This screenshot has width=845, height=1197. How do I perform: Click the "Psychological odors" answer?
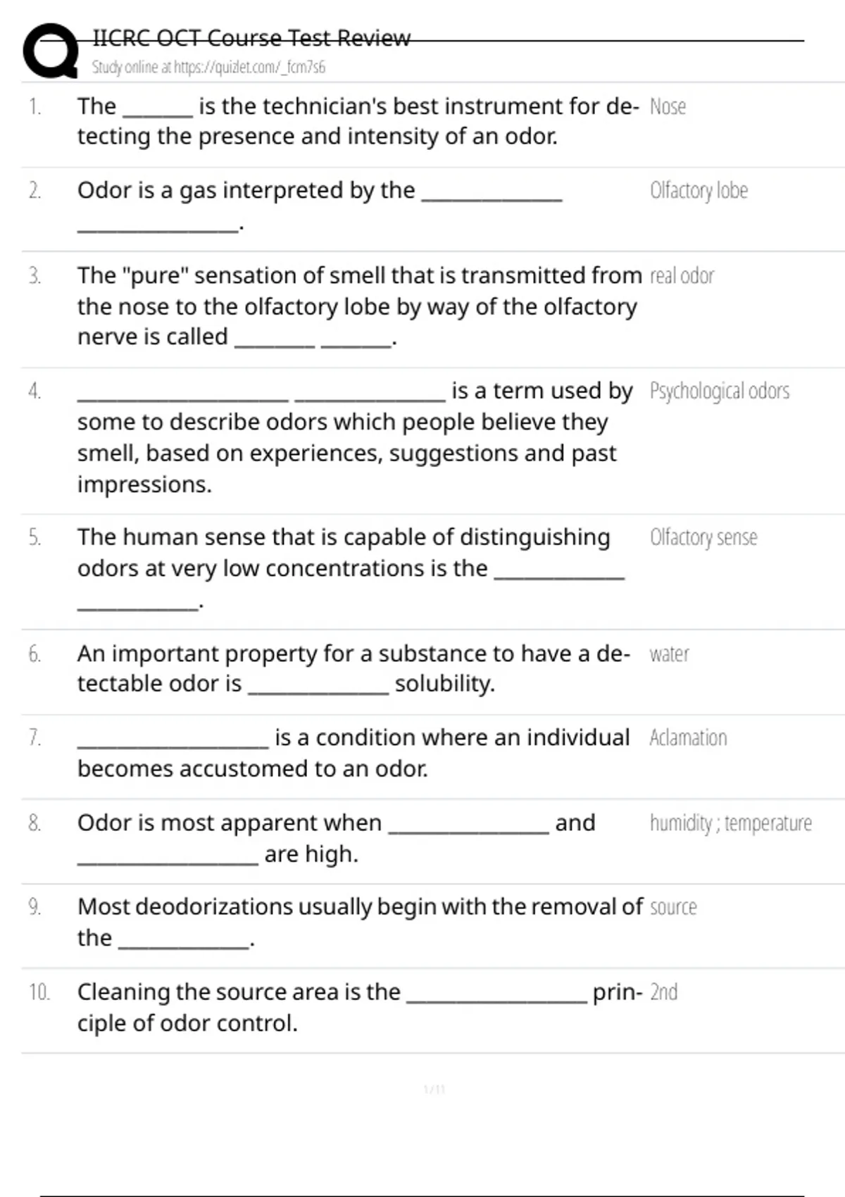[x=719, y=391]
